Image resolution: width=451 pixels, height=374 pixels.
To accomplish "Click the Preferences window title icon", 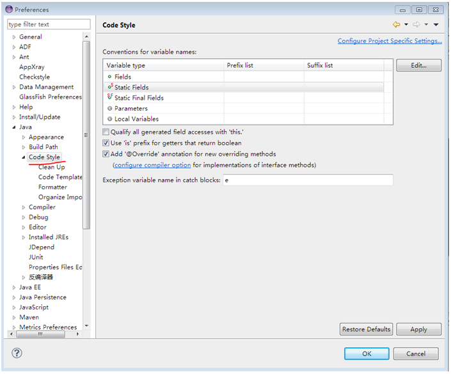I will pos(9,9).
